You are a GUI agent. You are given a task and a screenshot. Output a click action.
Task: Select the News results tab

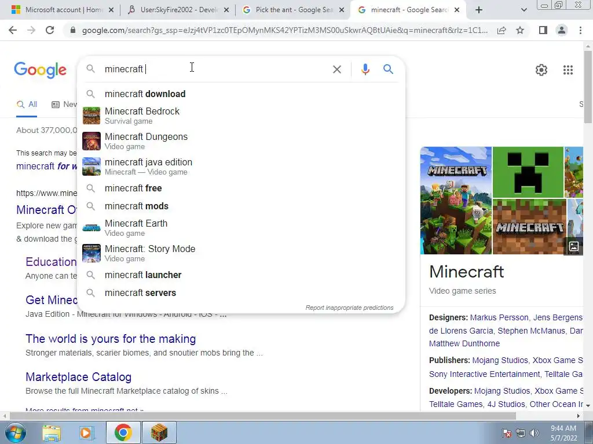64,105
